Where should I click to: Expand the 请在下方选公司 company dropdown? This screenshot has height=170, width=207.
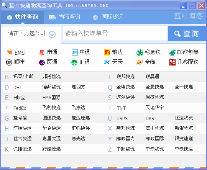tap(31, 34)
